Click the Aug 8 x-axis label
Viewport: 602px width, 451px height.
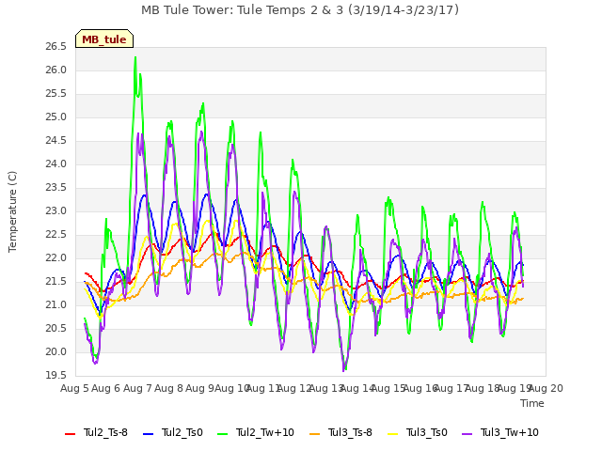click(168, 388)
